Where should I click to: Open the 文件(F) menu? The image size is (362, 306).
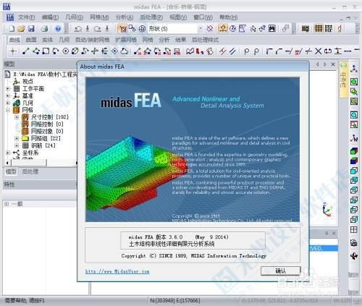(x=26, y=17)
